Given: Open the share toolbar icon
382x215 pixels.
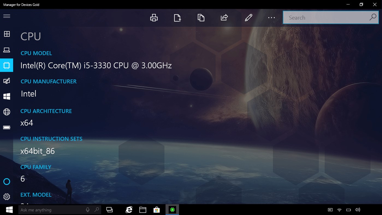Looking at the screenshot, I should pyautogui.click(x=224, y=17).
